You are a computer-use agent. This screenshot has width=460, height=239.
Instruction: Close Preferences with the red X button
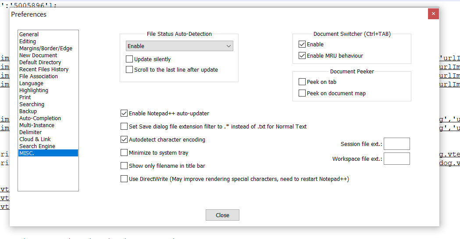(433, 14)
